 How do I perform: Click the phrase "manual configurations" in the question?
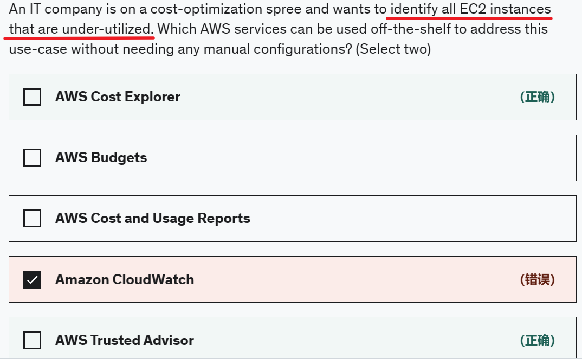tap(283, 49)
